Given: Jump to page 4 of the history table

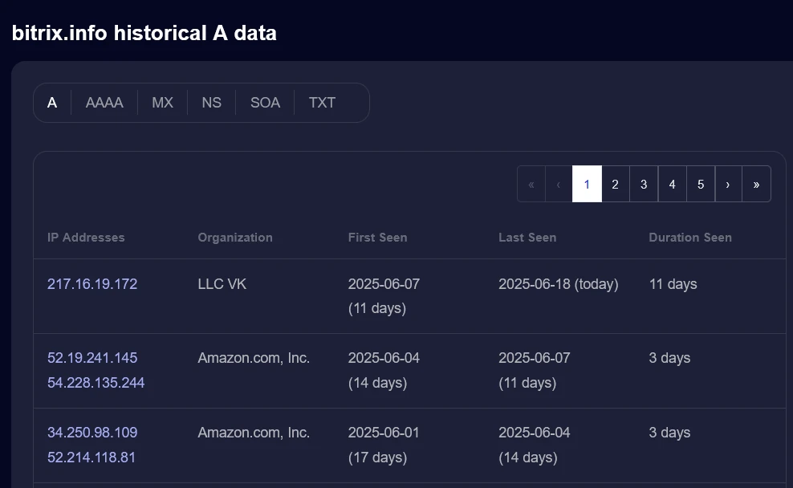Looking at the screenshot, I should click(672, 184).
